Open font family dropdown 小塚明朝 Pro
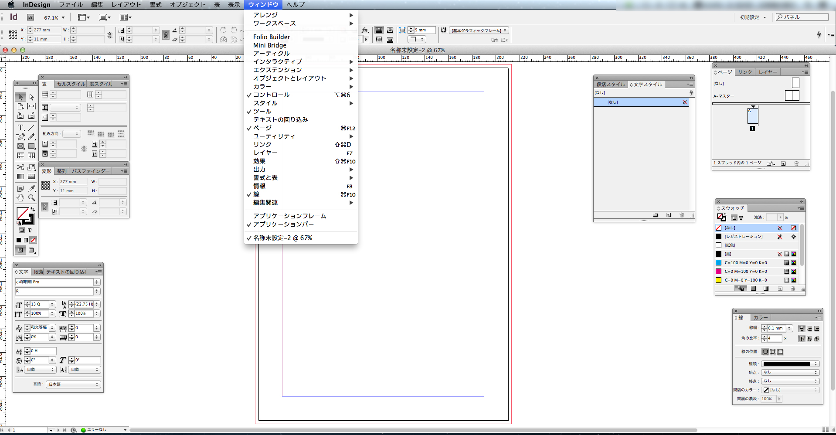The image size is (836, 435). click(97, 282)
